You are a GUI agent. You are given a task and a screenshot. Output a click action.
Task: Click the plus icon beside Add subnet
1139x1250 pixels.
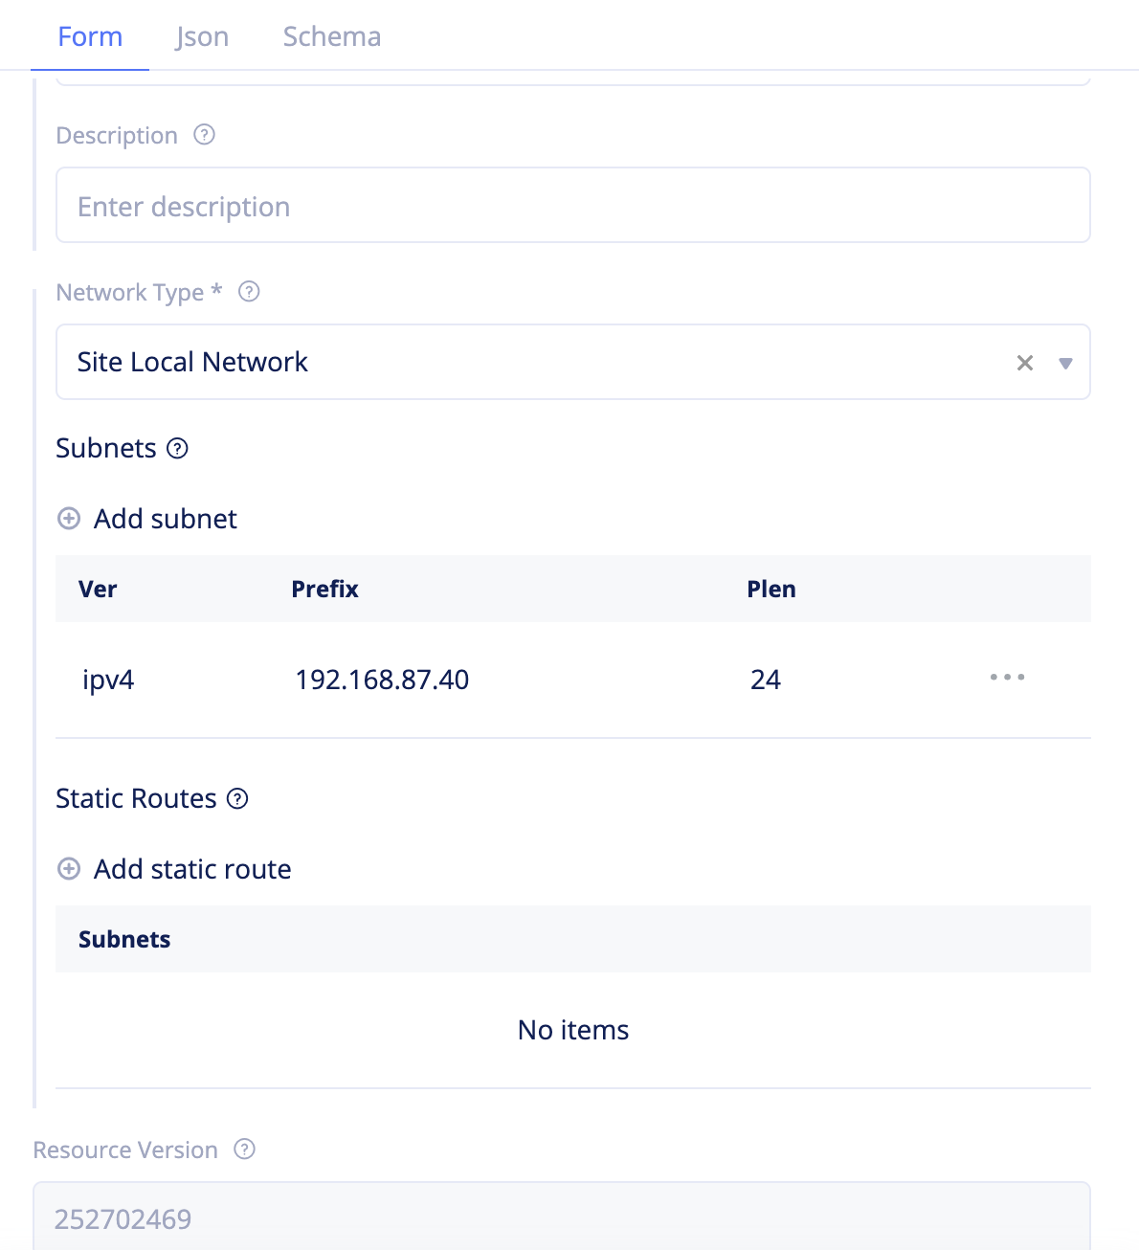coord(69,519)
